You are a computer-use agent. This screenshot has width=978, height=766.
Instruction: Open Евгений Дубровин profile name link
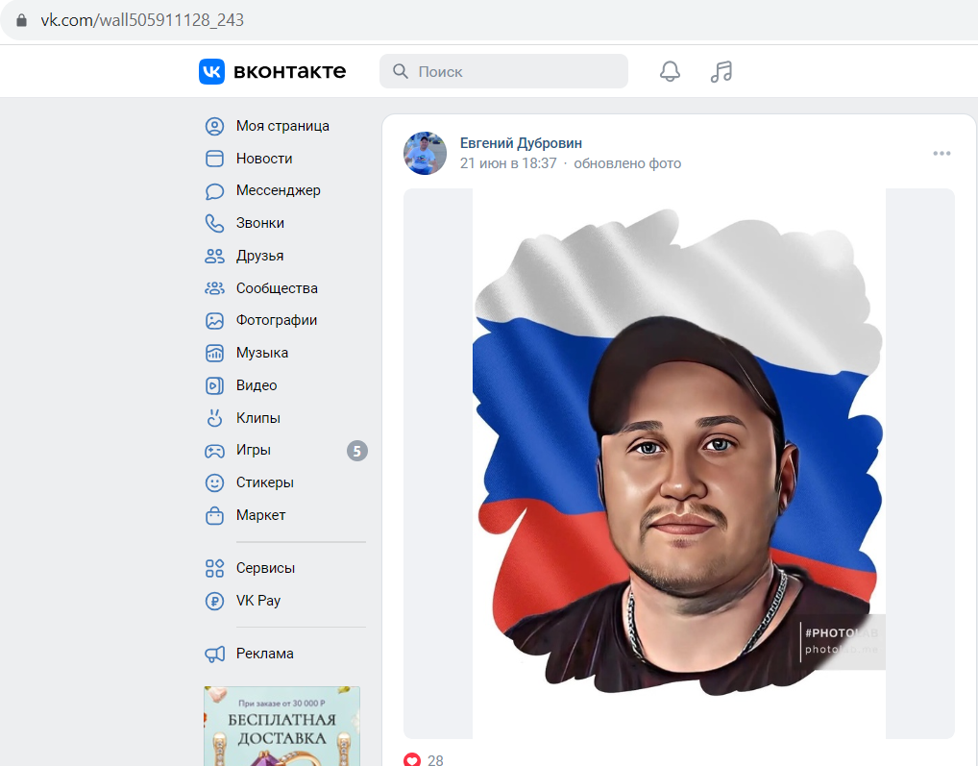521,143
